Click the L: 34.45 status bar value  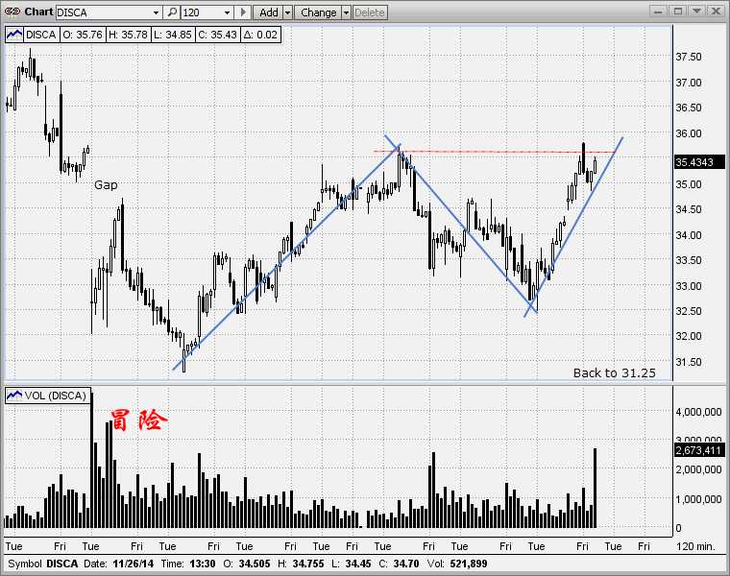click(351, 564)
